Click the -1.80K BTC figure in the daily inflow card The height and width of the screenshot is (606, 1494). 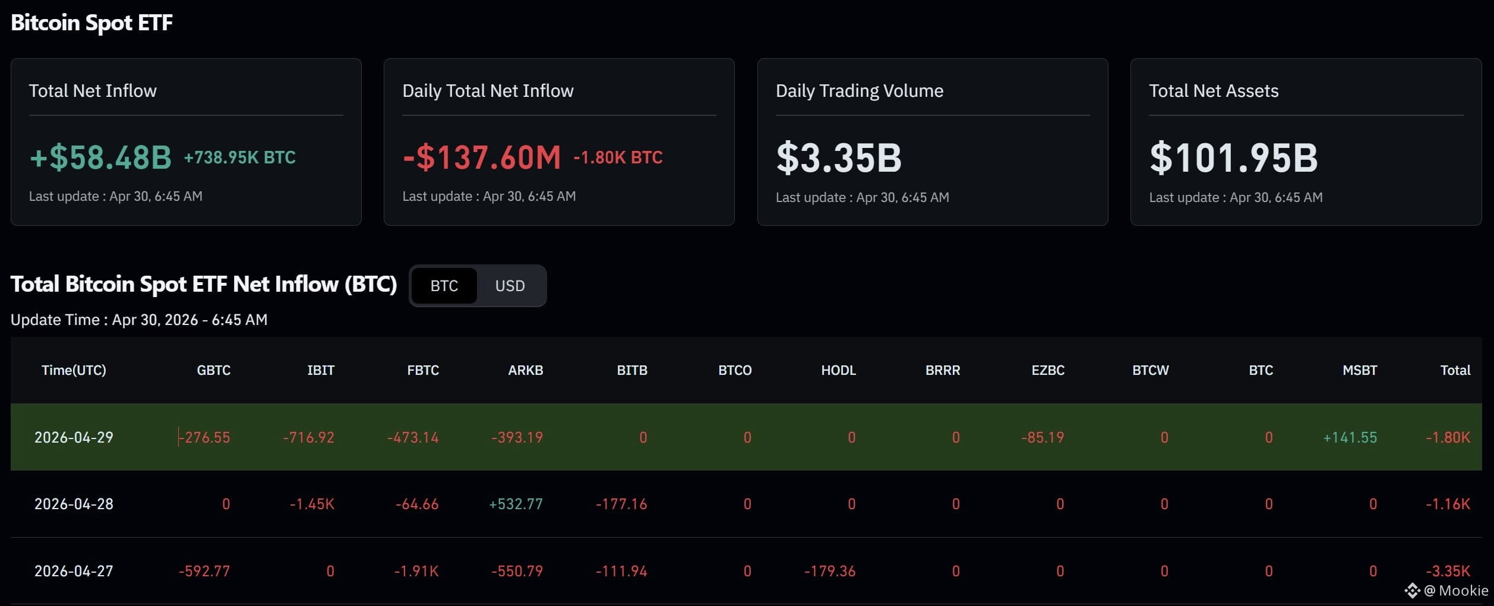point(618,157)
